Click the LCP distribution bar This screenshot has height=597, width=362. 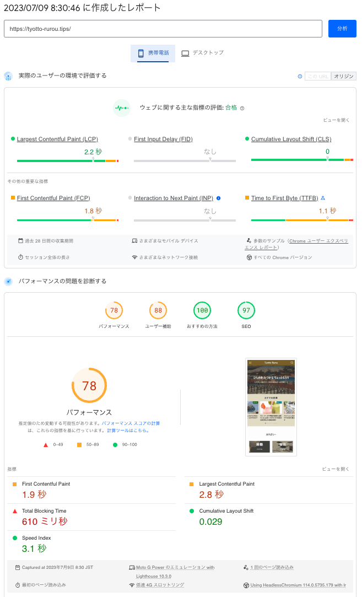pyautogui.click(x=68, y=161)
